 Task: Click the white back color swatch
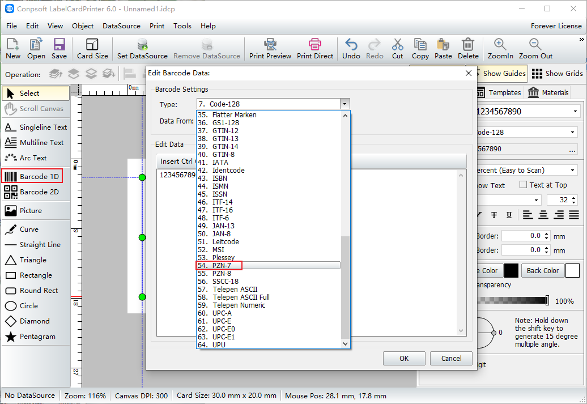[572, 270]
